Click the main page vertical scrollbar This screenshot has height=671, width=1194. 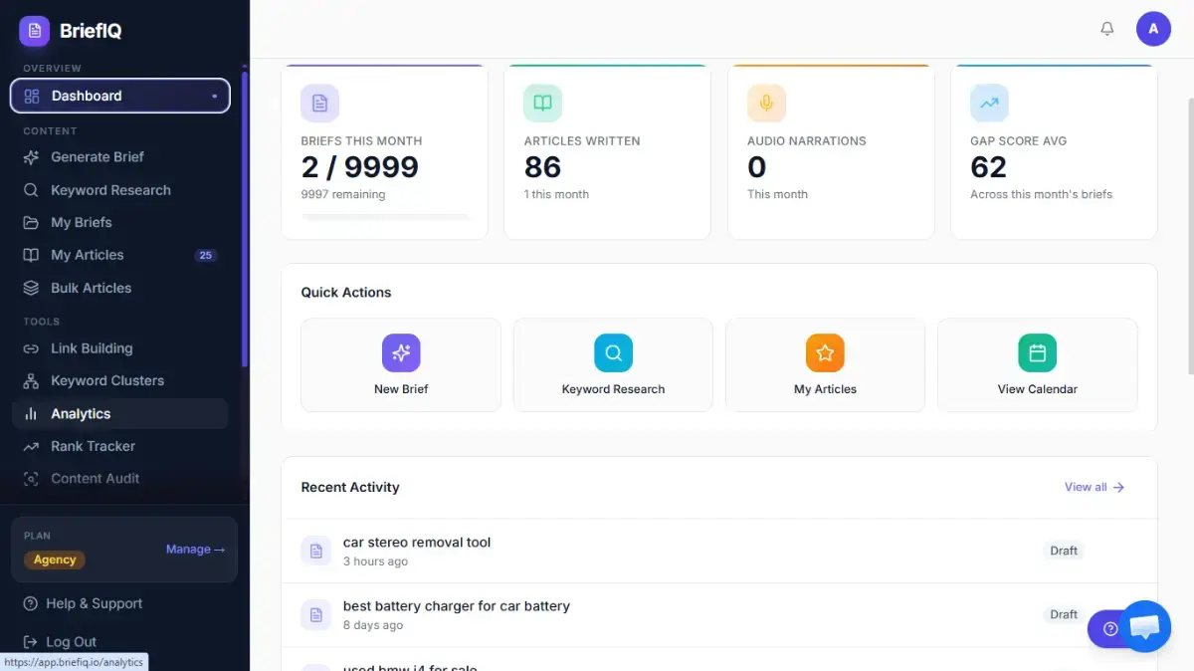[x=1189, y=237]
